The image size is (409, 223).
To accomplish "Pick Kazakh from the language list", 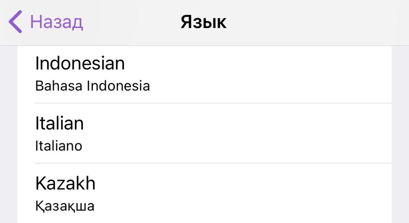I will click(x=65, y=184).
